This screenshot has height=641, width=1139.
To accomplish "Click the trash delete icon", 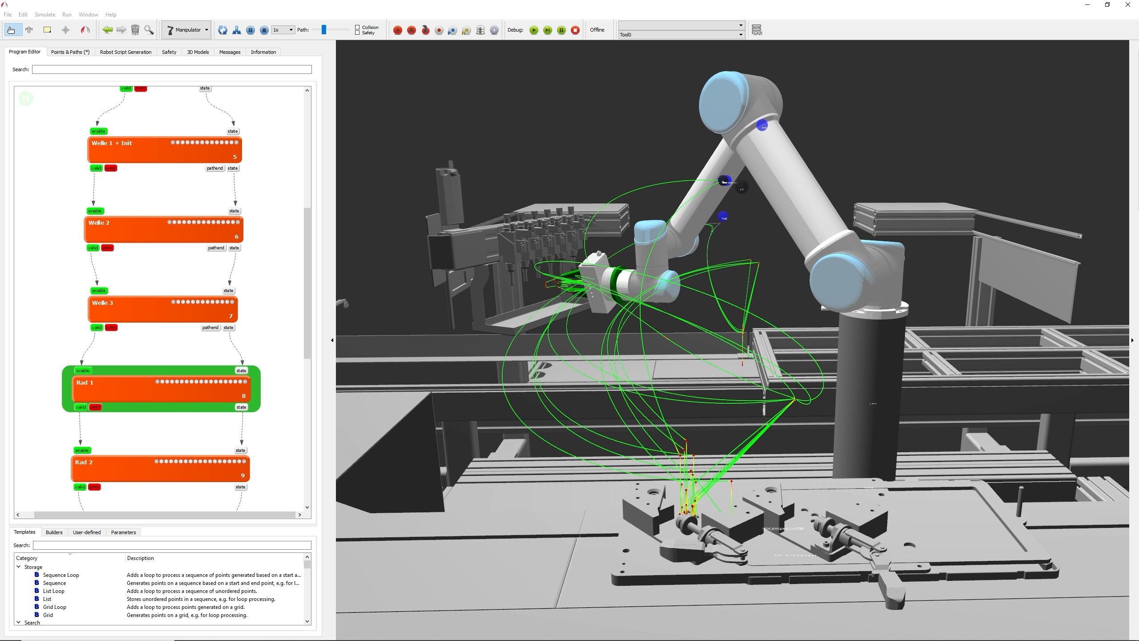I will click(x=135, y=30).
